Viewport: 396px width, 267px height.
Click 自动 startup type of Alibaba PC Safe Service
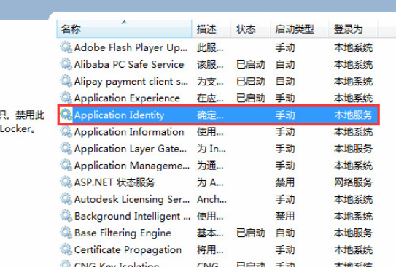(285, 64)
